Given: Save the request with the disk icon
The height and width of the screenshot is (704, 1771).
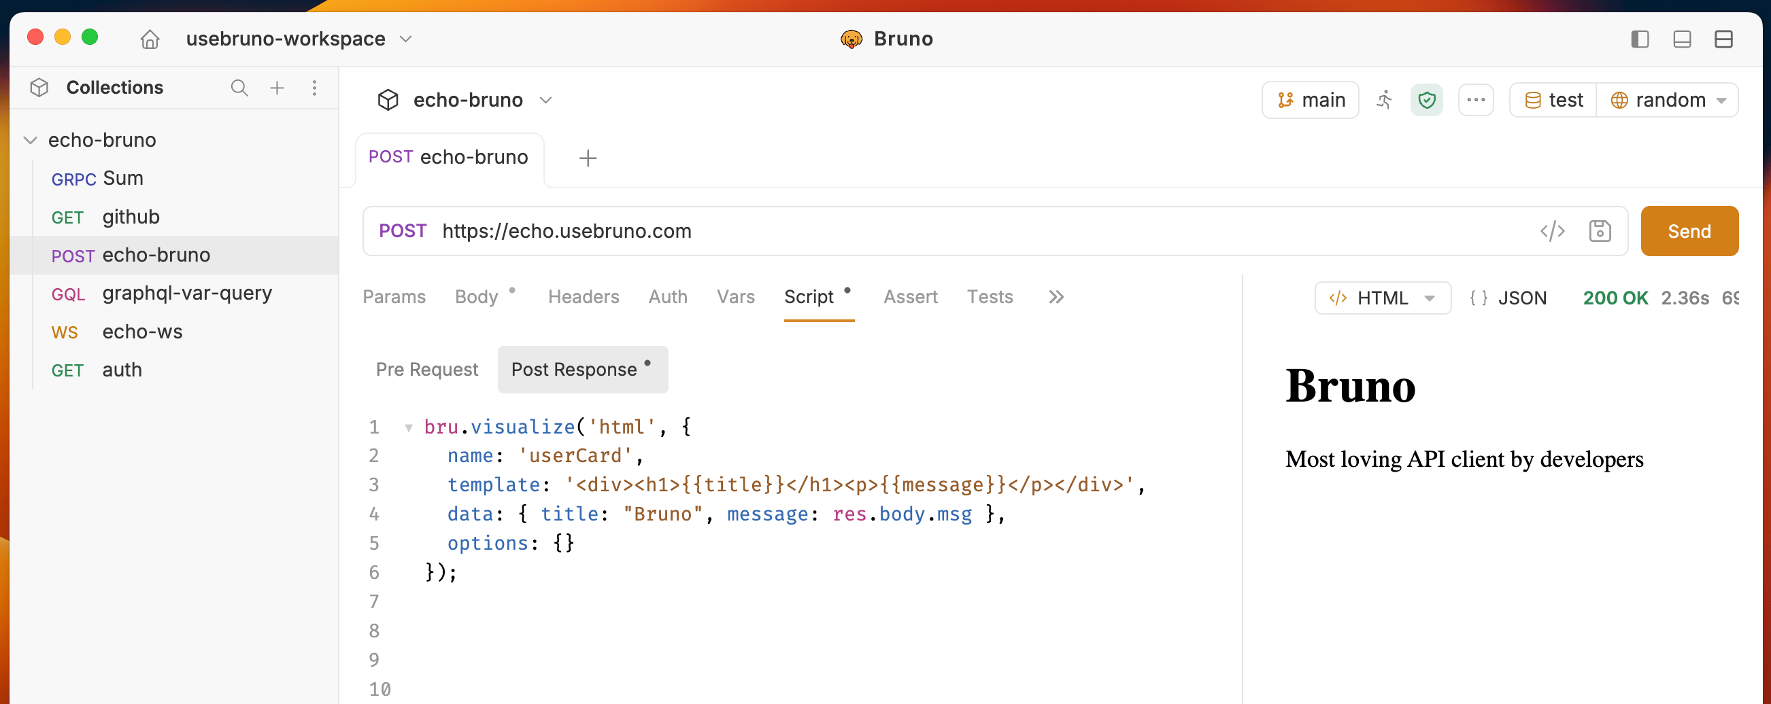Looking at the screenshot, I should (x=1600, y=231).
